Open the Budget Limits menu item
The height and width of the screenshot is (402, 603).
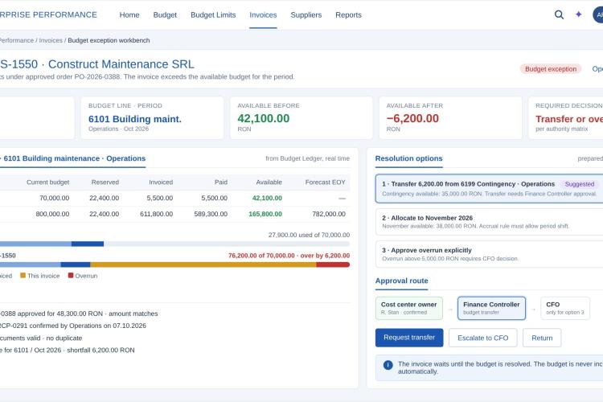click(x=213, y=15)
